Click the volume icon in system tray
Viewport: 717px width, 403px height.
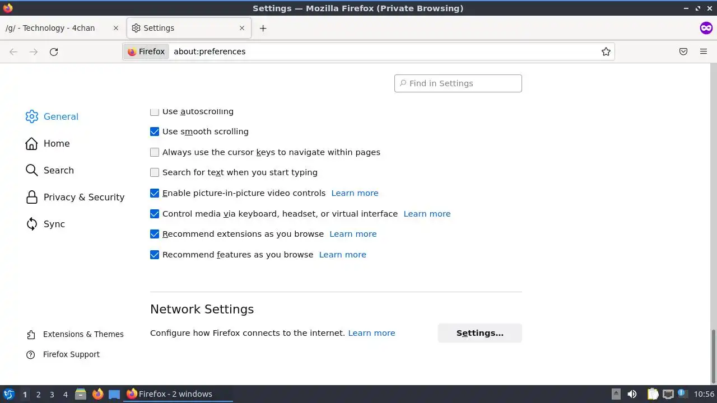click(x=632, y=394)
